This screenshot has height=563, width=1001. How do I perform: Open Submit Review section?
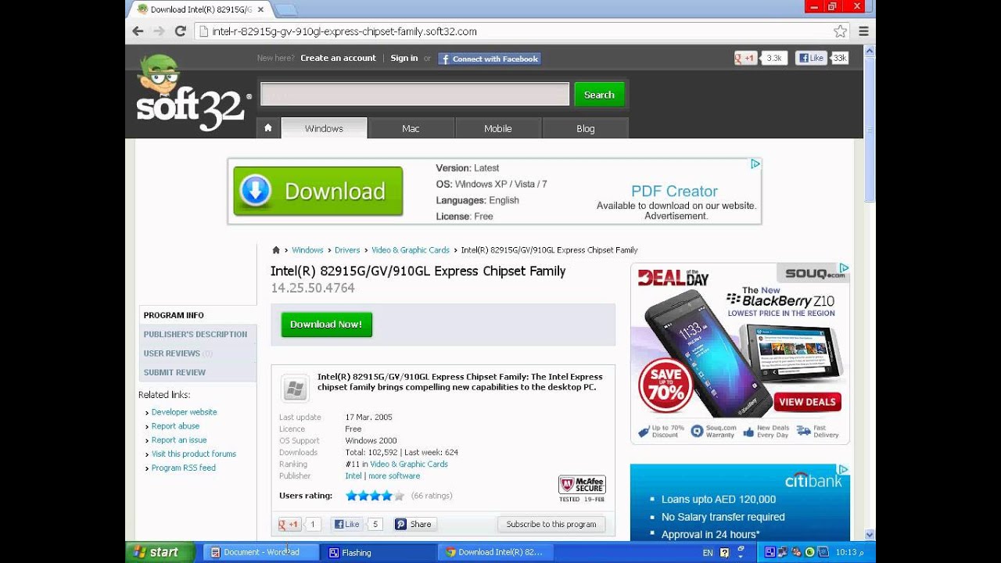coord(198,372)
